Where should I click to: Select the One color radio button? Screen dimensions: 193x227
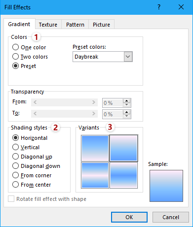point(15,47)
